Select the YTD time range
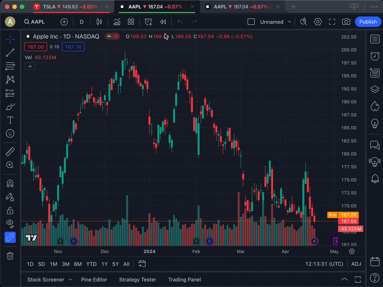 tap(91, 264)
